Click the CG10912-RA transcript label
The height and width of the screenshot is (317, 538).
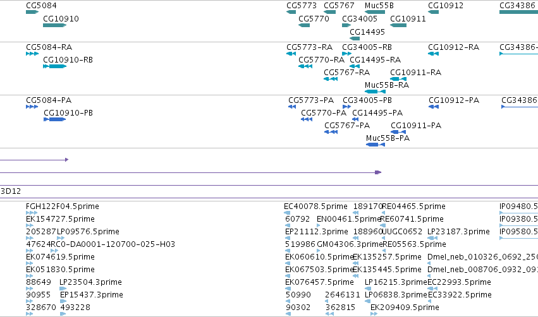point(453,47)
